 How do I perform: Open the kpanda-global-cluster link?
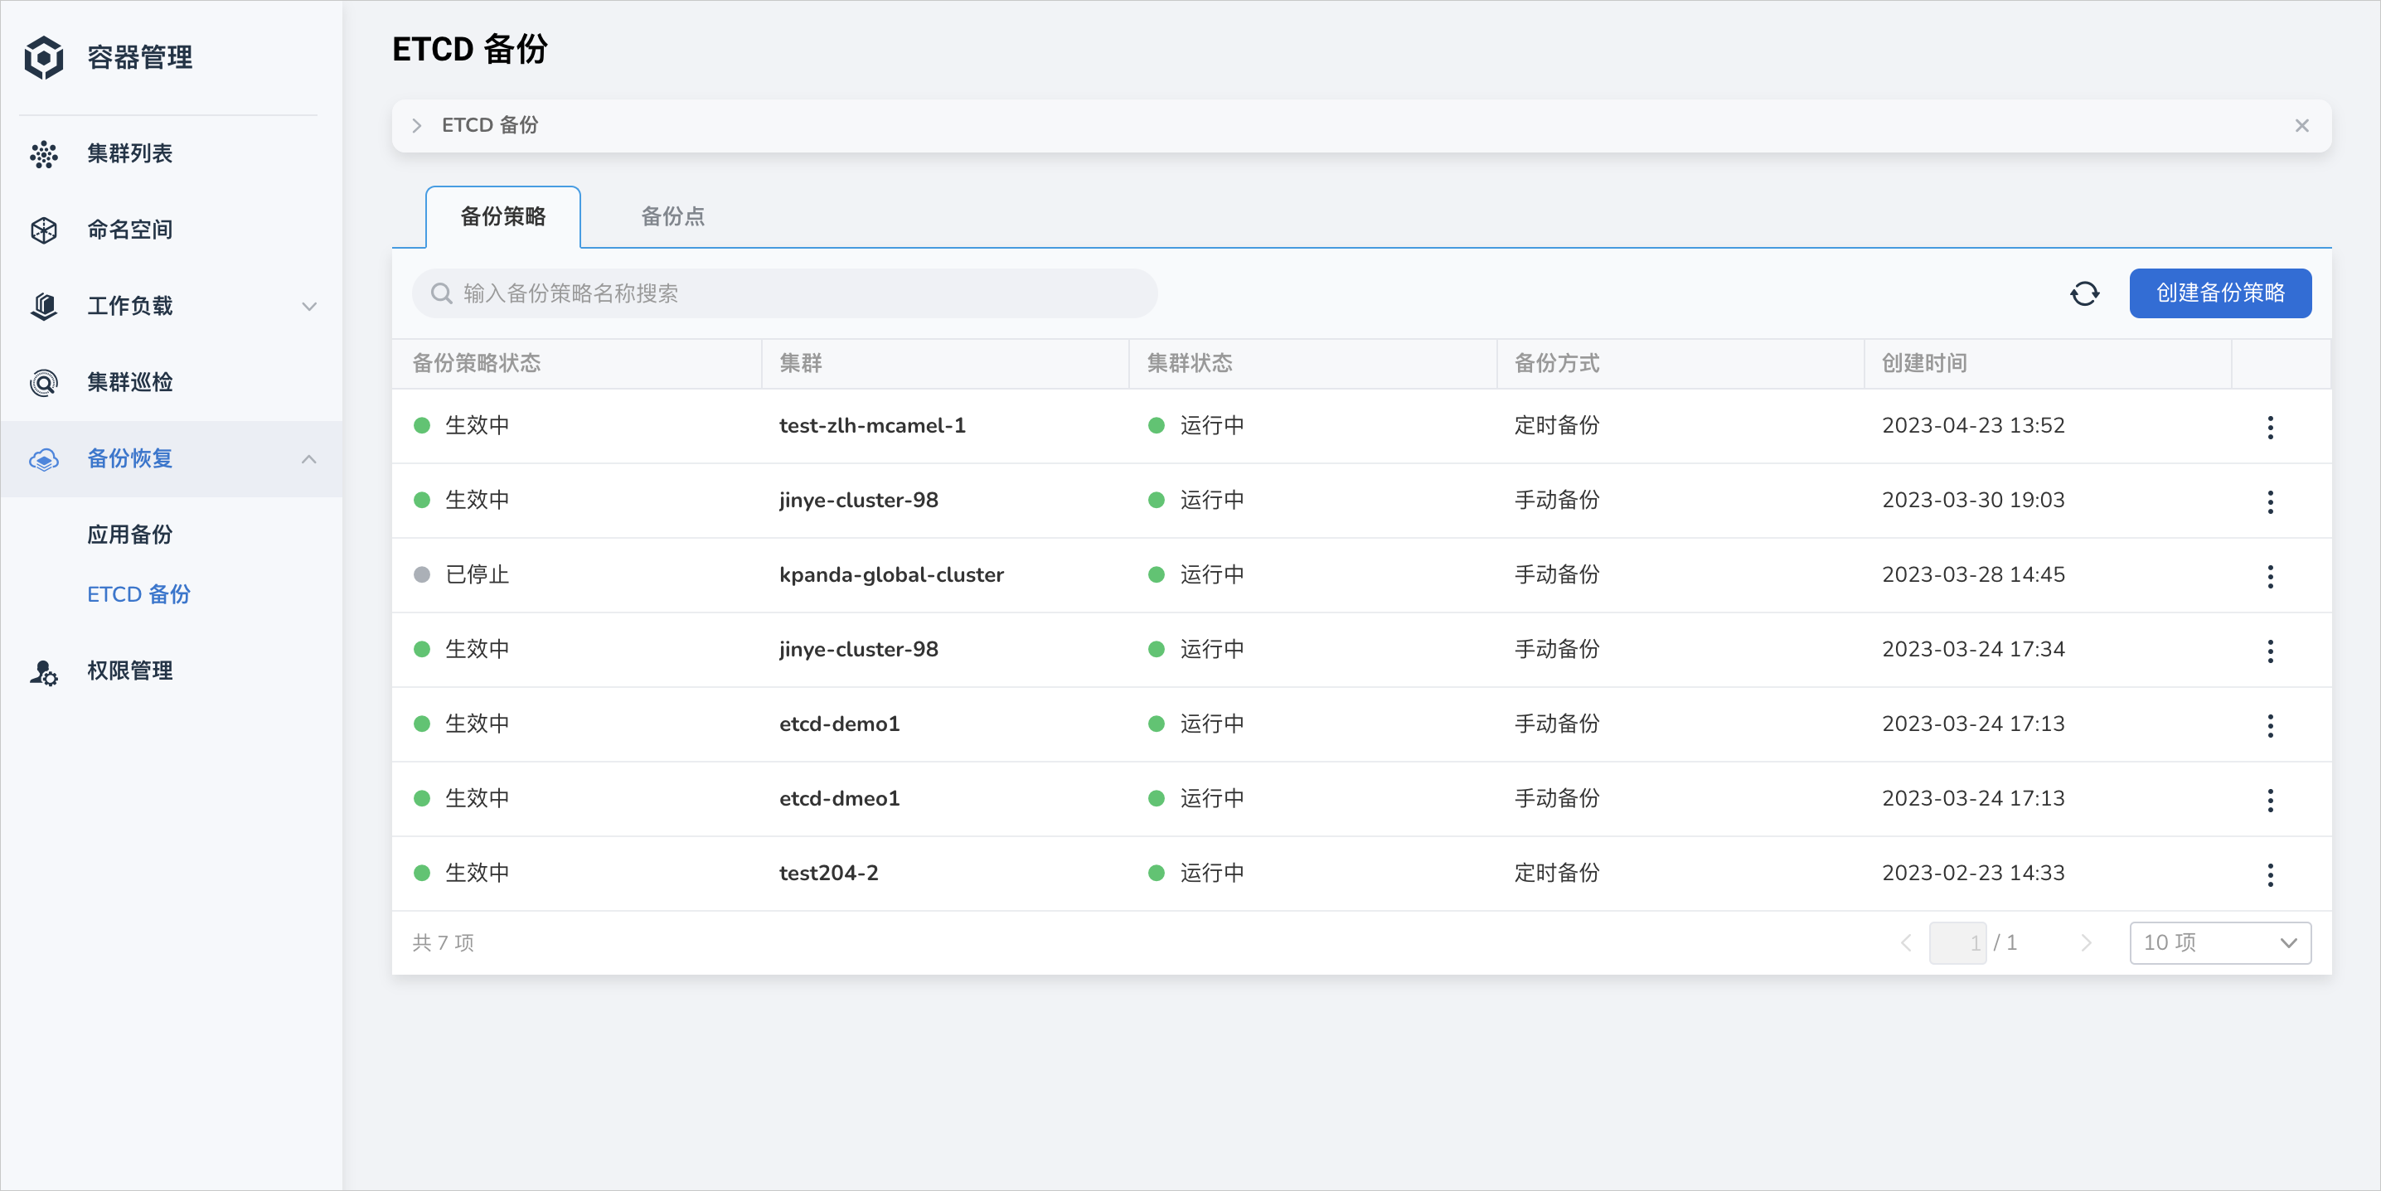point(891,576)
